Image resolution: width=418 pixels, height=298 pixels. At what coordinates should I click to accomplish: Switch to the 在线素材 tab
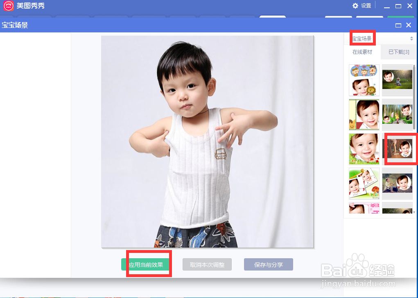tap(362, 52)
